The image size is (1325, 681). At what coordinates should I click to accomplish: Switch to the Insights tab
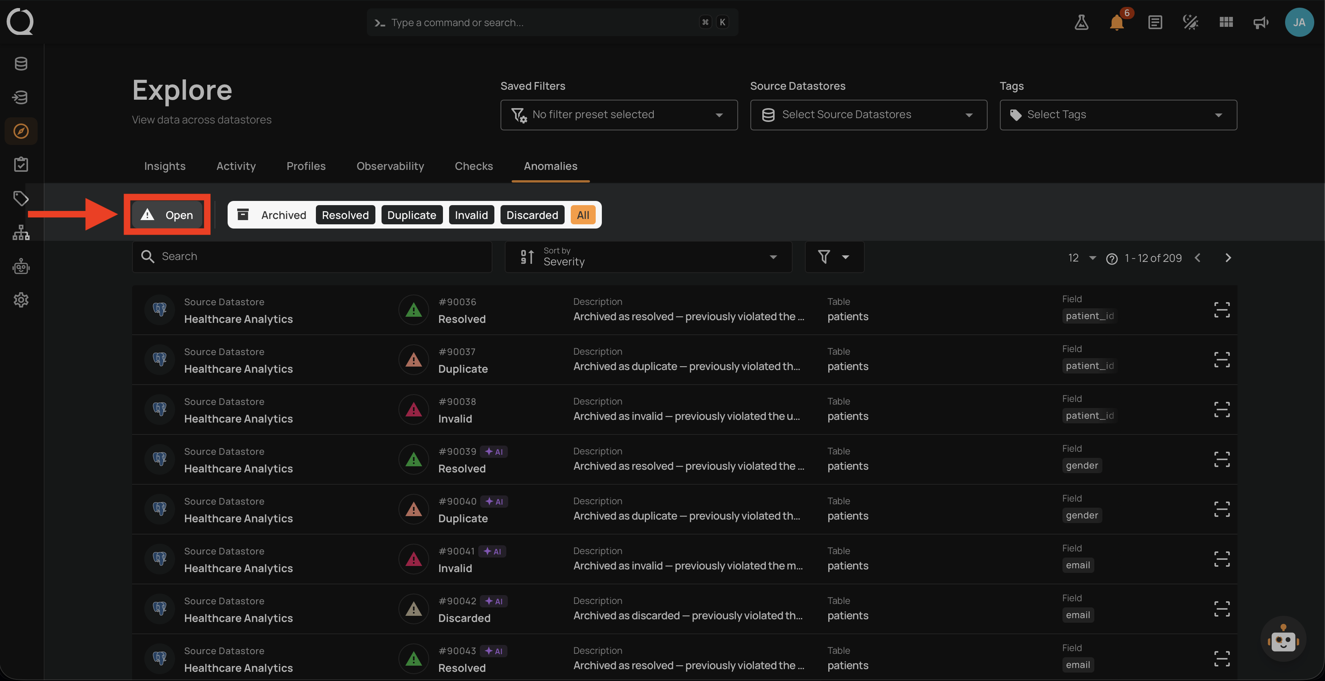click(165, 166)
